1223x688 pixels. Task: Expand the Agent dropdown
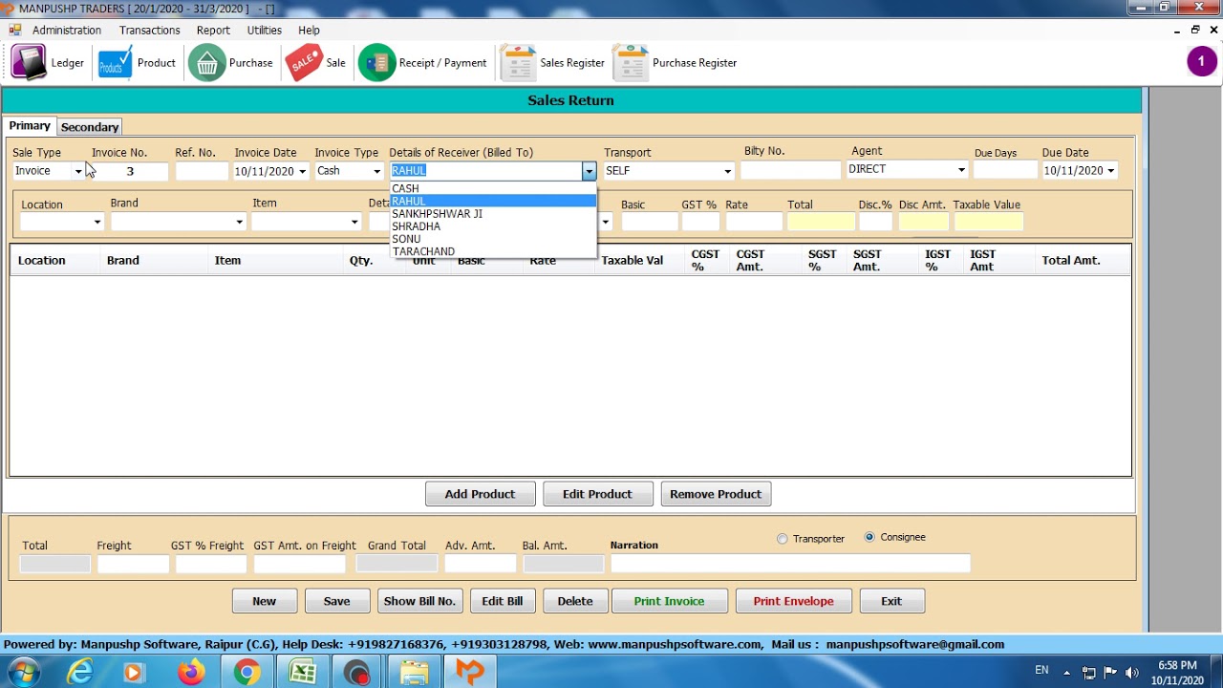pos(961,170)
